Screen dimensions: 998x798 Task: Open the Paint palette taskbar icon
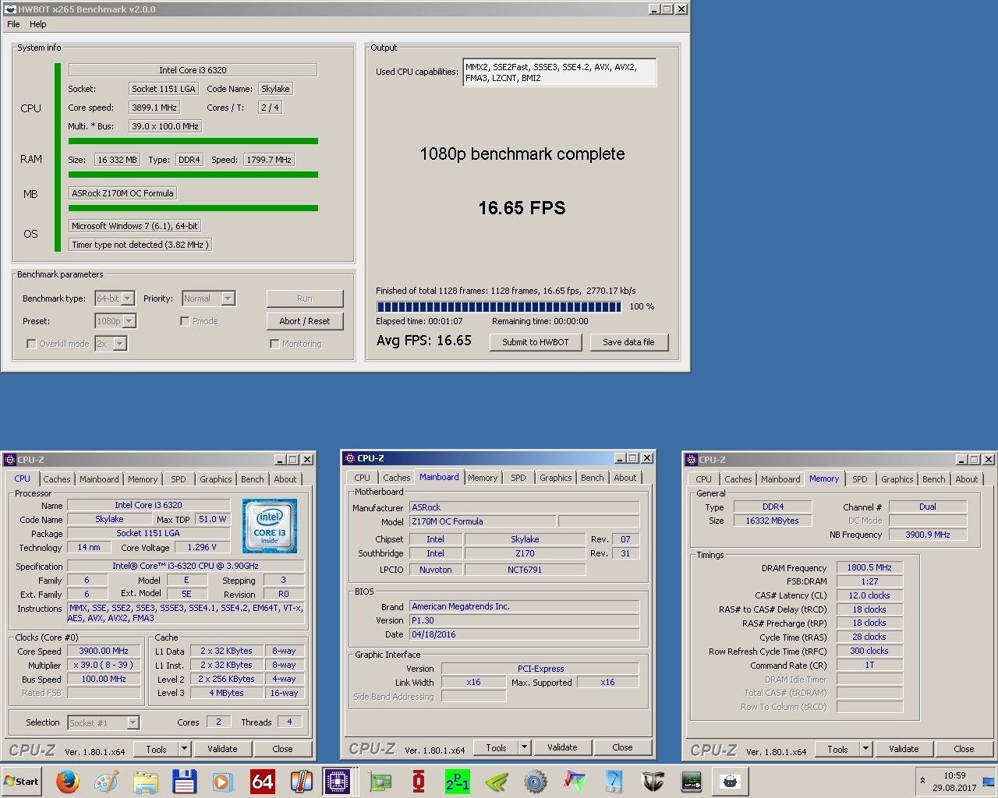tap(106, 781)
